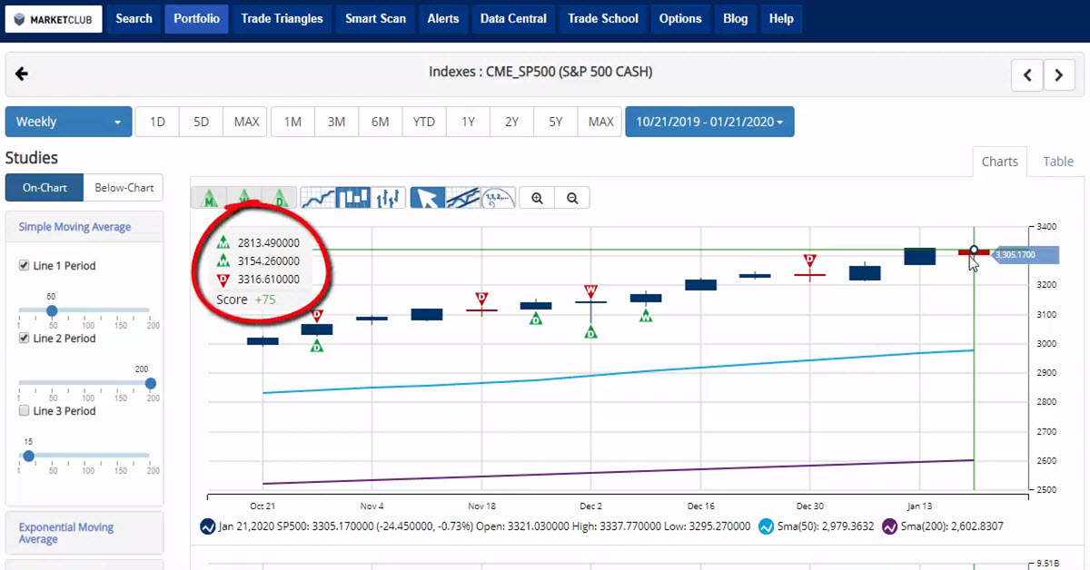This screenshot has height=570, width=1090.
Task: Go back using the left arrow
Action: coord(22,74)
